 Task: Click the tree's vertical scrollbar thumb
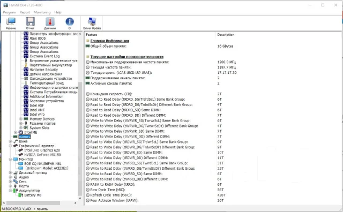tap(80, 139)
